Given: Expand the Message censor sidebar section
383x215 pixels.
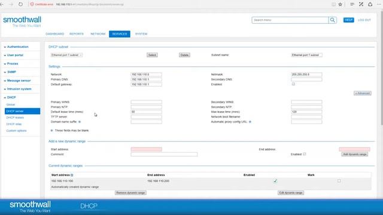Looking at the screenshot, I should (19, 81).
